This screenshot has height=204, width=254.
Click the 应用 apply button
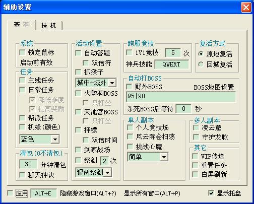(x=22, y=193)
